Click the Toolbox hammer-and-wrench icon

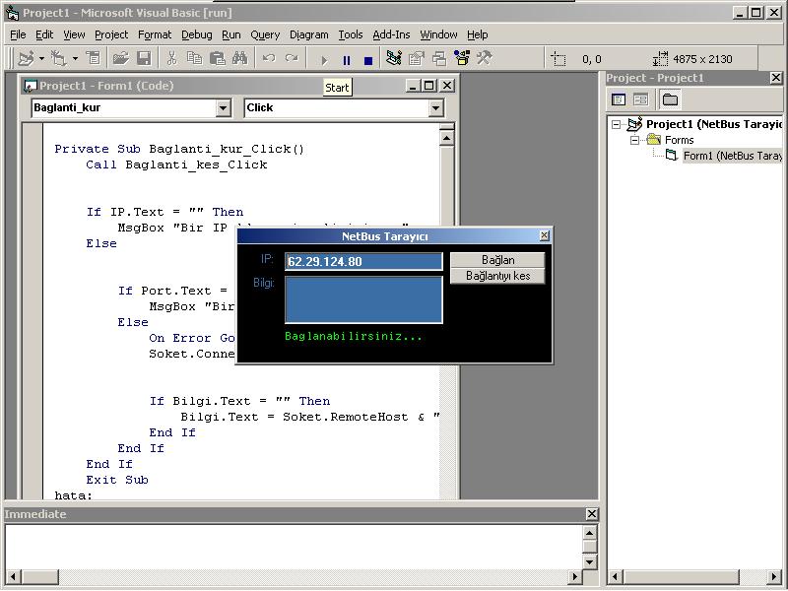484,59
